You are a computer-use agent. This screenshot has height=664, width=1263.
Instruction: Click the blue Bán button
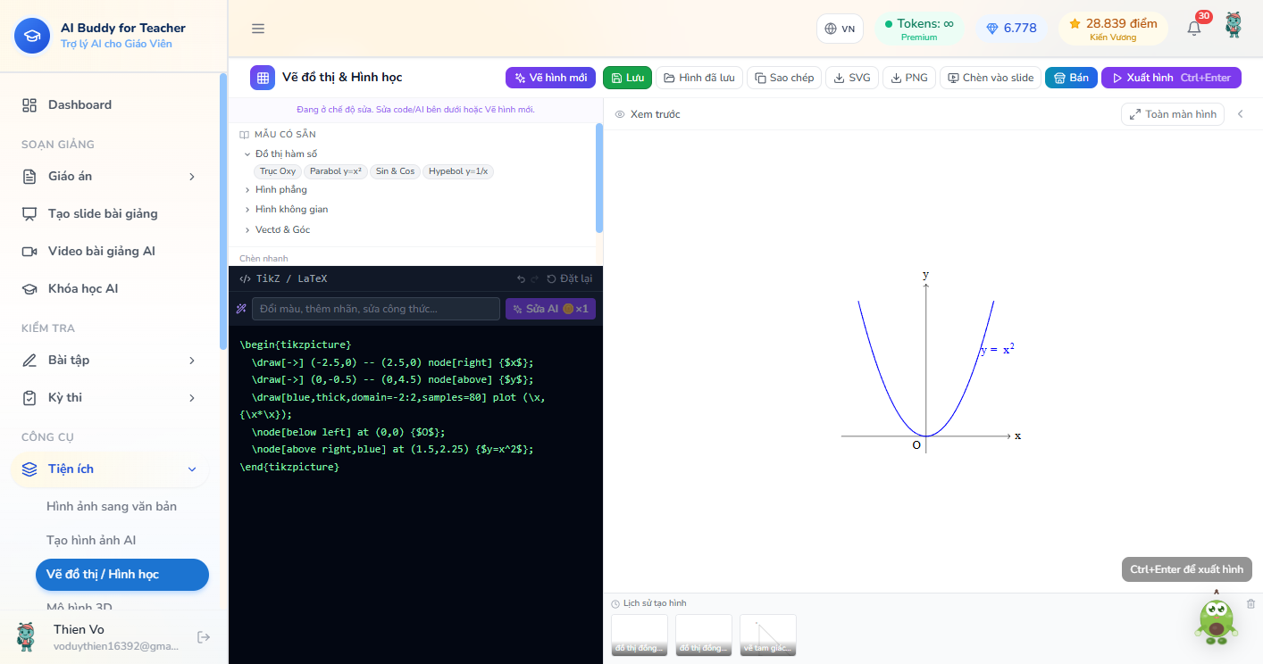(x=1071, y=78)
